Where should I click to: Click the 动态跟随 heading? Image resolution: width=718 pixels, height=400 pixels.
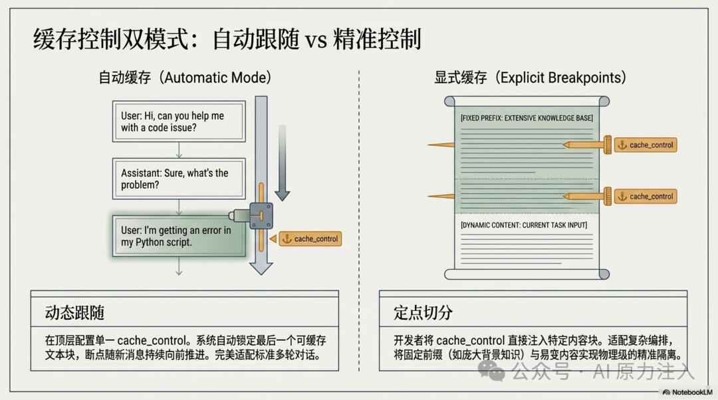click(x=74, y=312)
